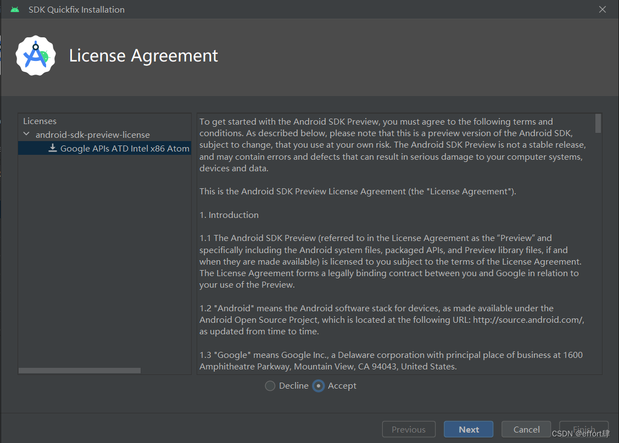Select the Google APIs ATD Intel x86 Atom item
Image resolution: width=619 pixels, height=443 pixels.
click(104, 148)
